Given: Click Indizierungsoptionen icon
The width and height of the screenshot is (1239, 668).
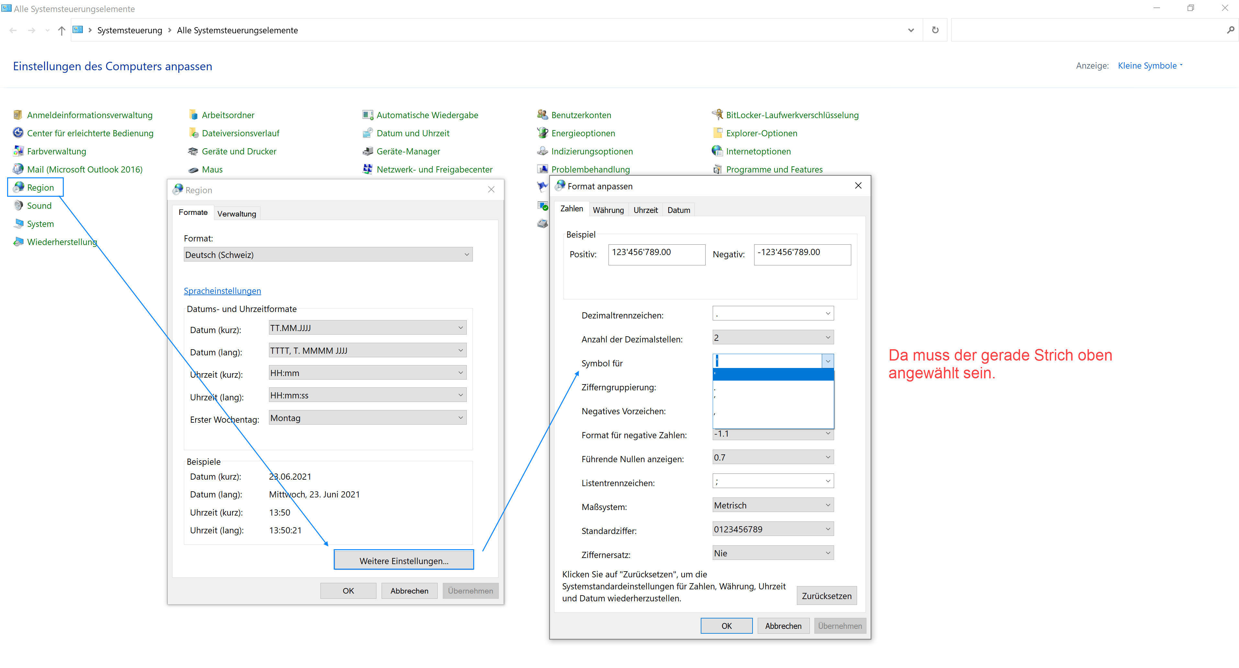Looking at the screenshot, I should (542, 151).
